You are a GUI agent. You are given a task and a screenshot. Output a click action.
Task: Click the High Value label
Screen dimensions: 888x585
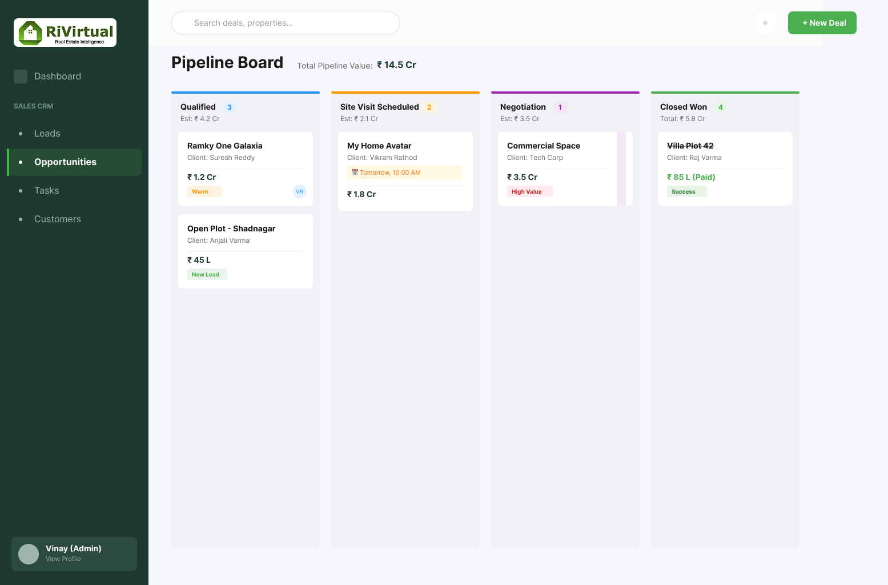tap(529, 192)
